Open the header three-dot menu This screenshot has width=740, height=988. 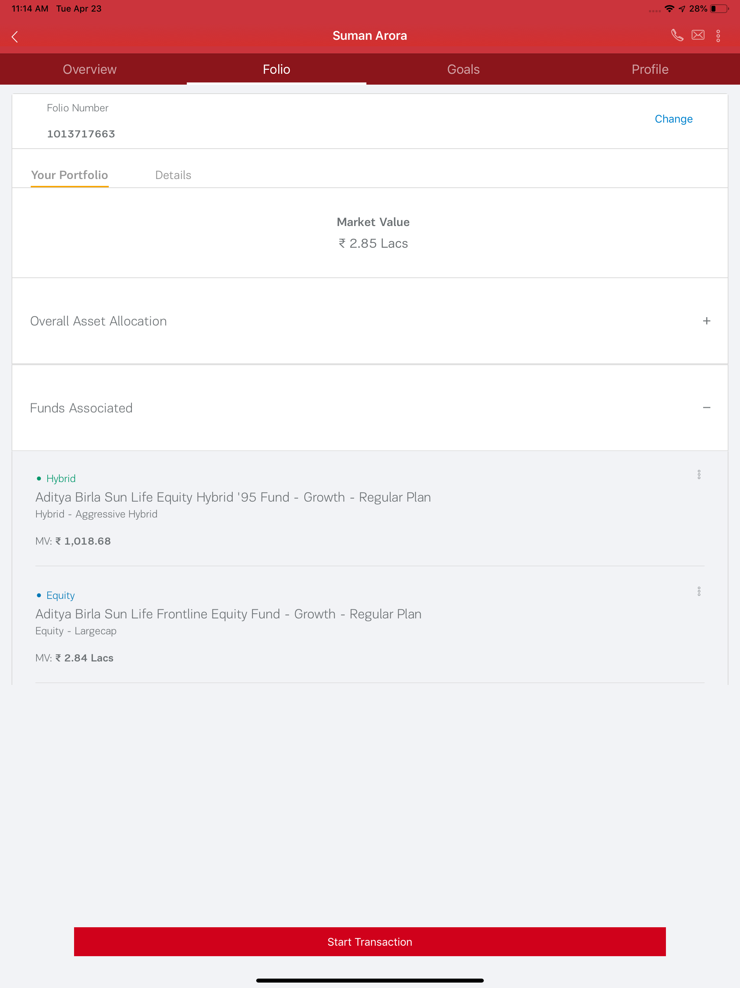(x=718, y=36)
